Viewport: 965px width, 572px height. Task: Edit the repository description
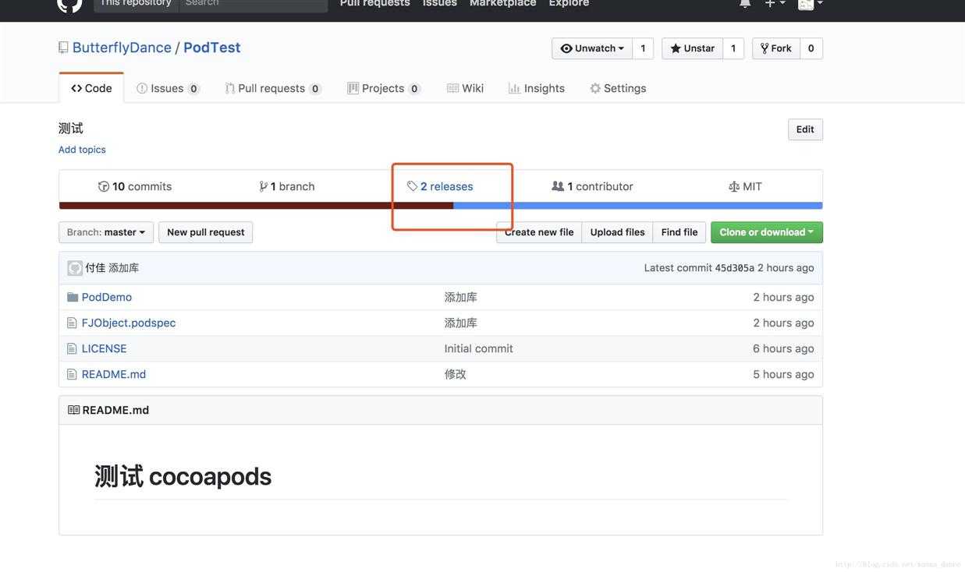(x=805, y=129)
